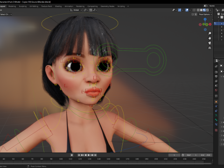The width and height of the screenshot is (224, 168).
Task: Open the Compositing workspace tab
Action: tap(92, 7)
